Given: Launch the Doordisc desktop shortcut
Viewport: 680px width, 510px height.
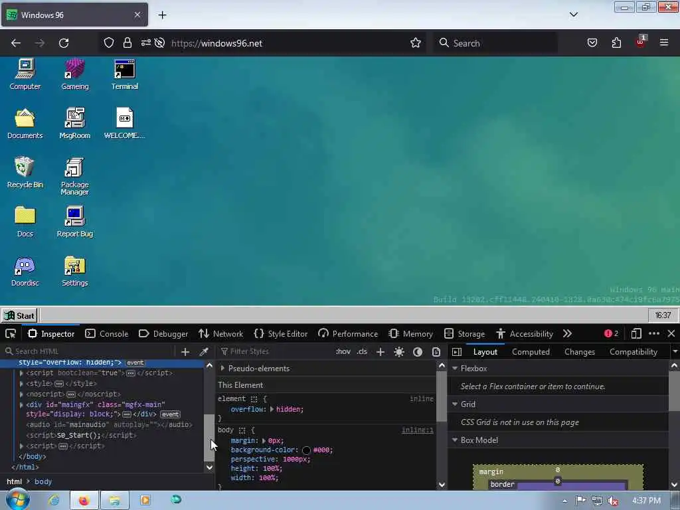Looking at the screenshot, I should point(25,271).
